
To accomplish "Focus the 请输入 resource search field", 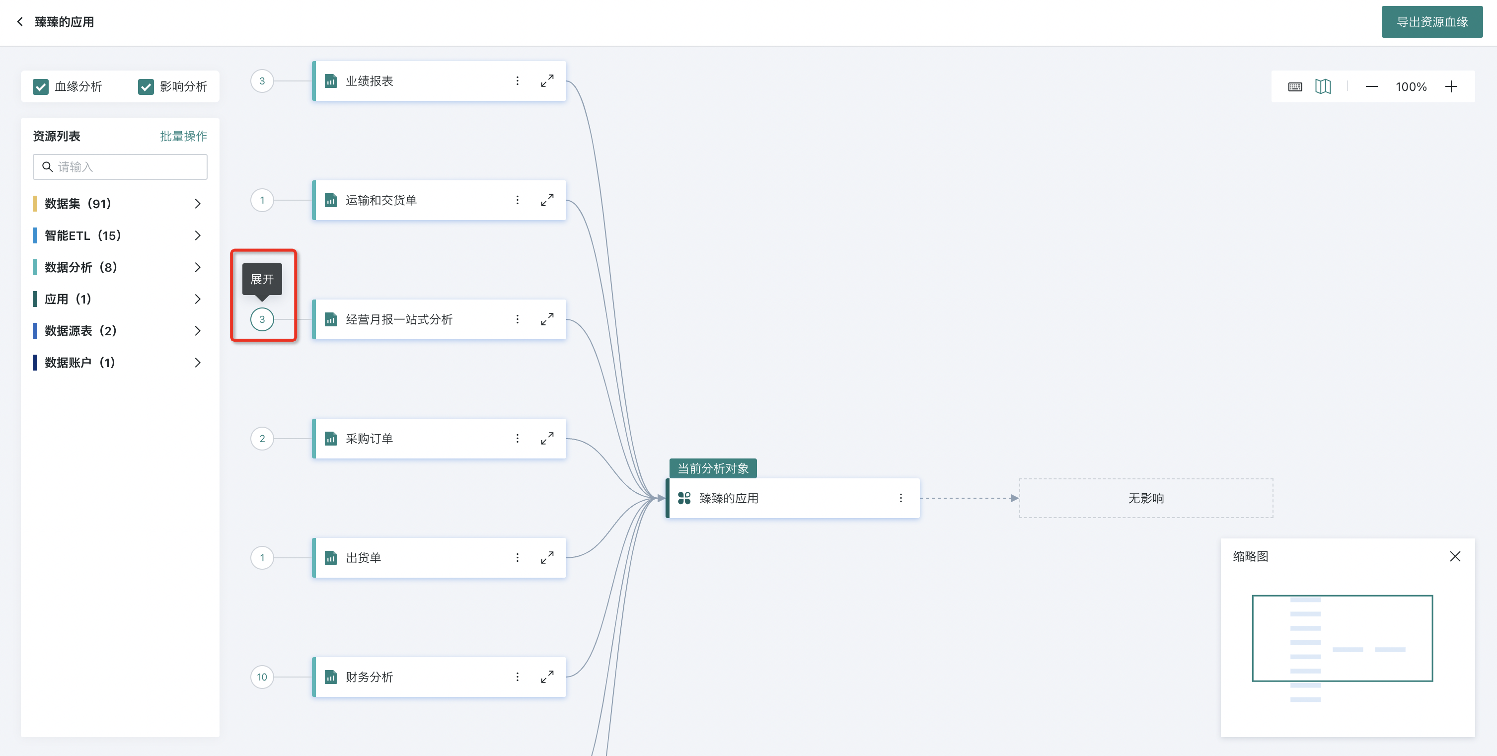I will tap(120, 167).
